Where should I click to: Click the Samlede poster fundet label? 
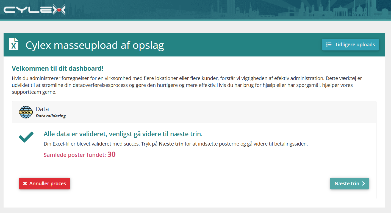coord(75,155)
